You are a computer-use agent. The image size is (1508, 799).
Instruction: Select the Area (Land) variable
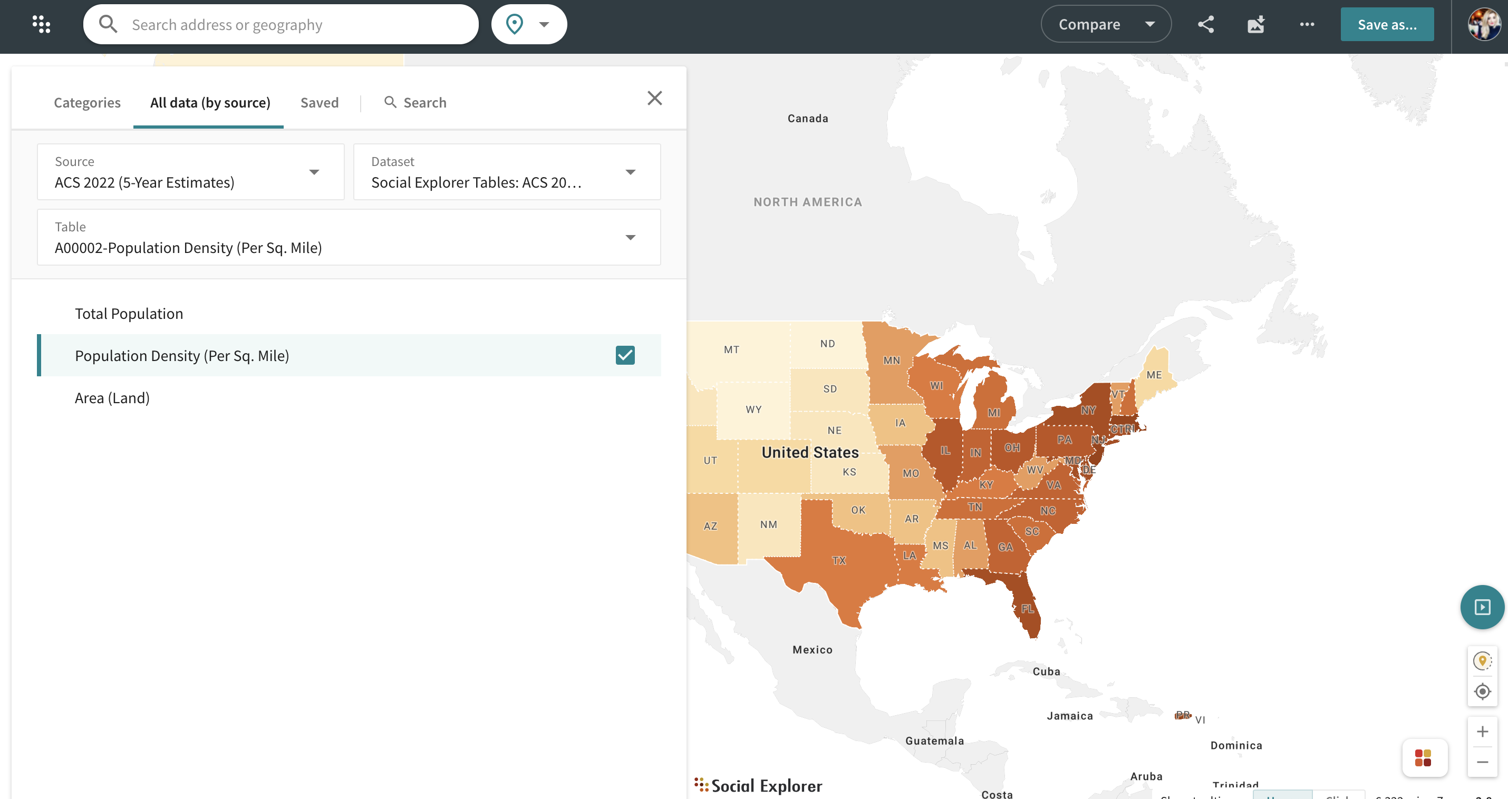coord(112,398)
